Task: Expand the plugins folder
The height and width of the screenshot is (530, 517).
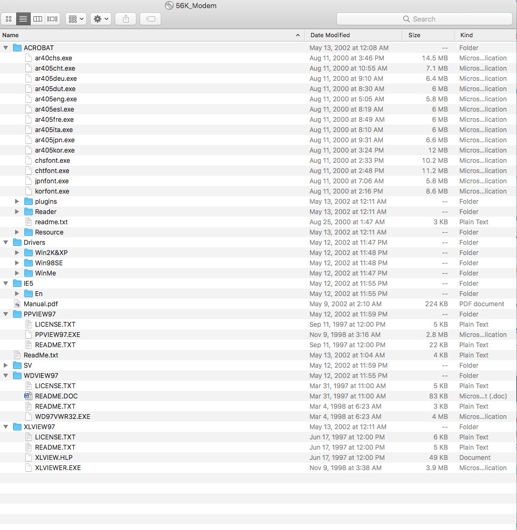Action: [x=17, y=202]
